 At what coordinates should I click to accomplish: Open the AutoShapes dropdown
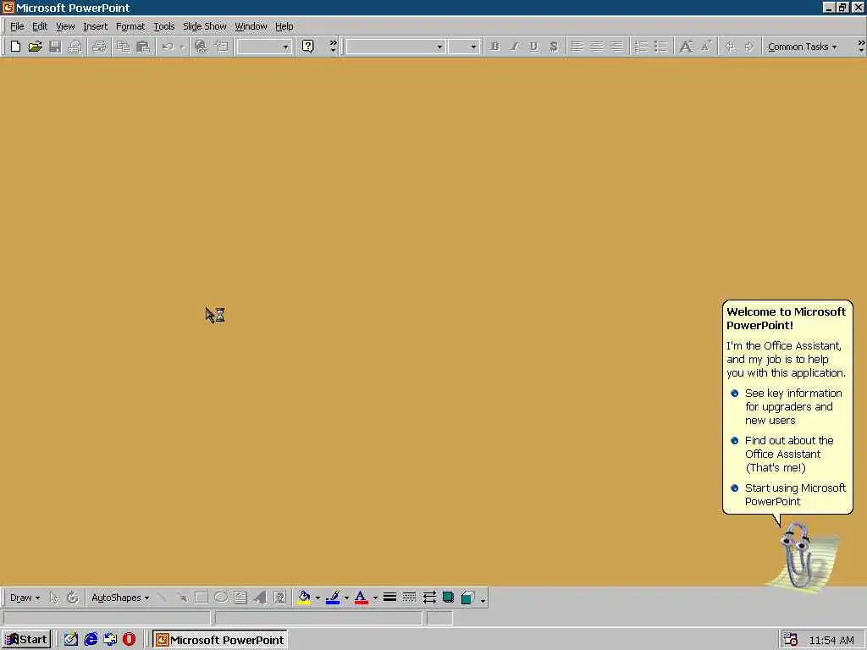120,598
